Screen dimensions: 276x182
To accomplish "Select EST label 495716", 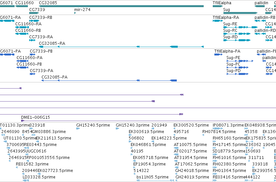I will point(181,132).
